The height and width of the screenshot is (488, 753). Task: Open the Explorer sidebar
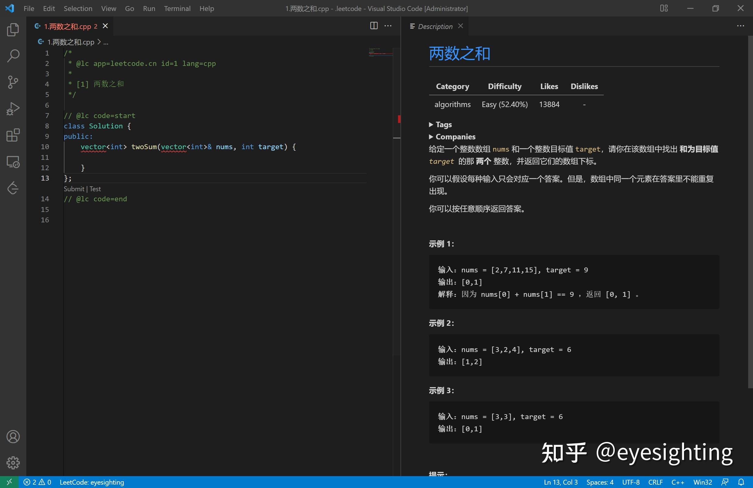click(x=13, y=29)
